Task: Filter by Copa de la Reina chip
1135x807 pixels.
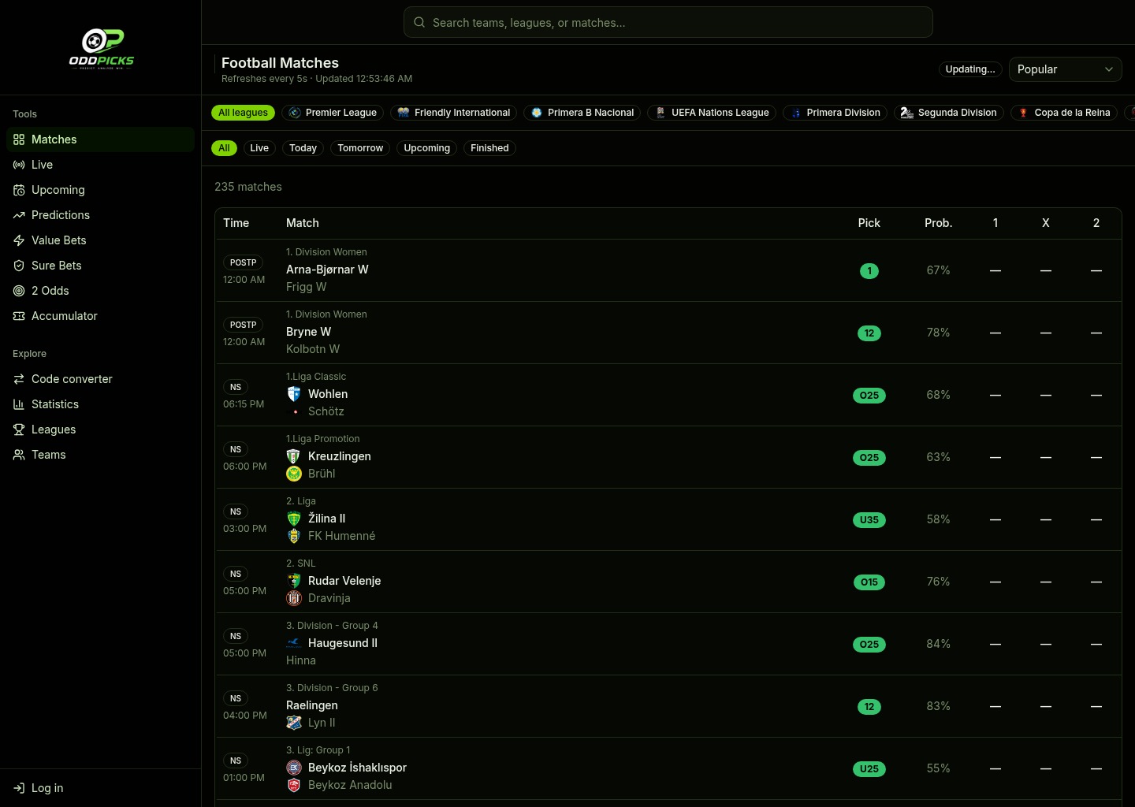Action: click(1064, 113)
